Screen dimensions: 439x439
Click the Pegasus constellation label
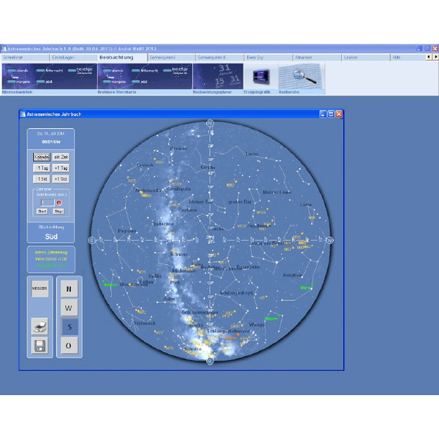127,230
